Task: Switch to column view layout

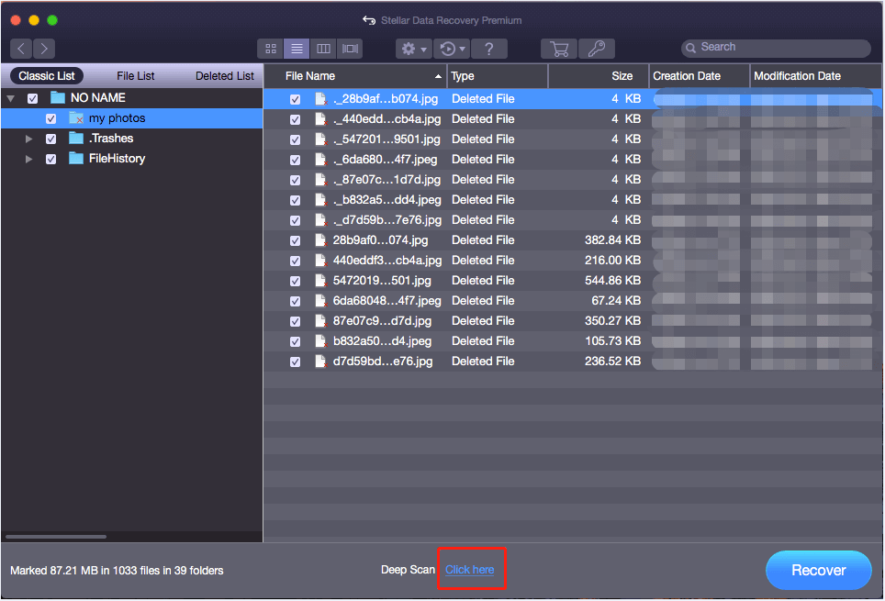Action: (323, 49)
